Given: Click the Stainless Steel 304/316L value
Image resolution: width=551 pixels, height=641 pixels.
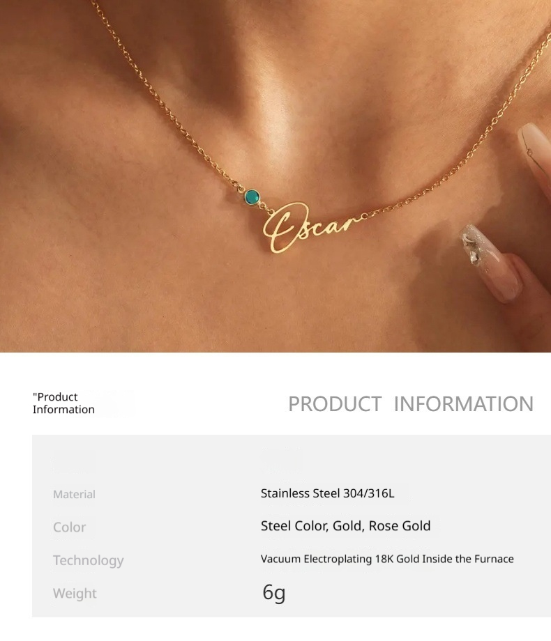Looking at the screenshot, I should pos(328,493).
